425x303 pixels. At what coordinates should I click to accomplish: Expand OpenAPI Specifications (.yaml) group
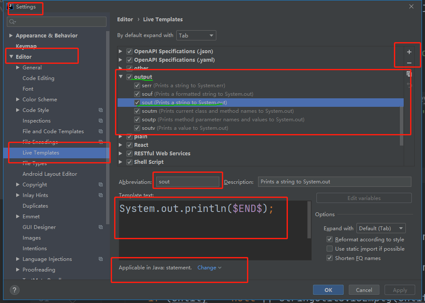click(x=121, y=60)
